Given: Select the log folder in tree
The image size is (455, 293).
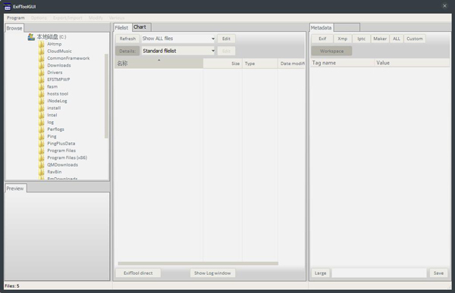Looking at the screenshot, I should [51, 122].
